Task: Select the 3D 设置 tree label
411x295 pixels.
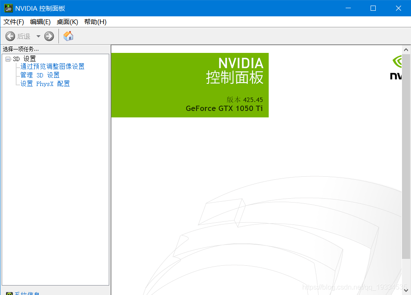Action: coord(25,59)
